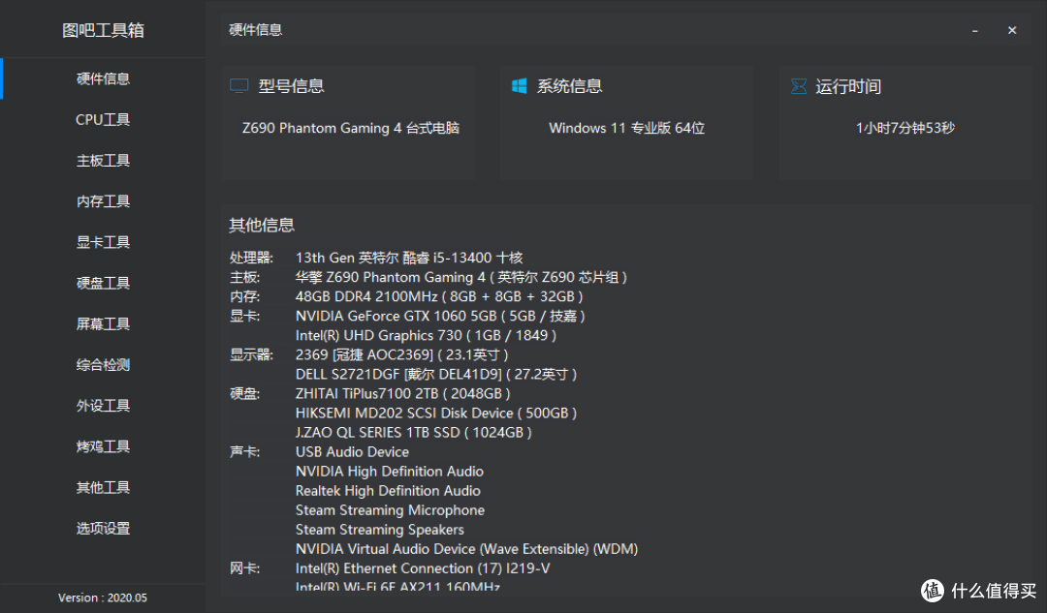This screenshot has width=1047, height=613.
Task: Open 显卡工具 sidebar item
Action: point(103,242)
